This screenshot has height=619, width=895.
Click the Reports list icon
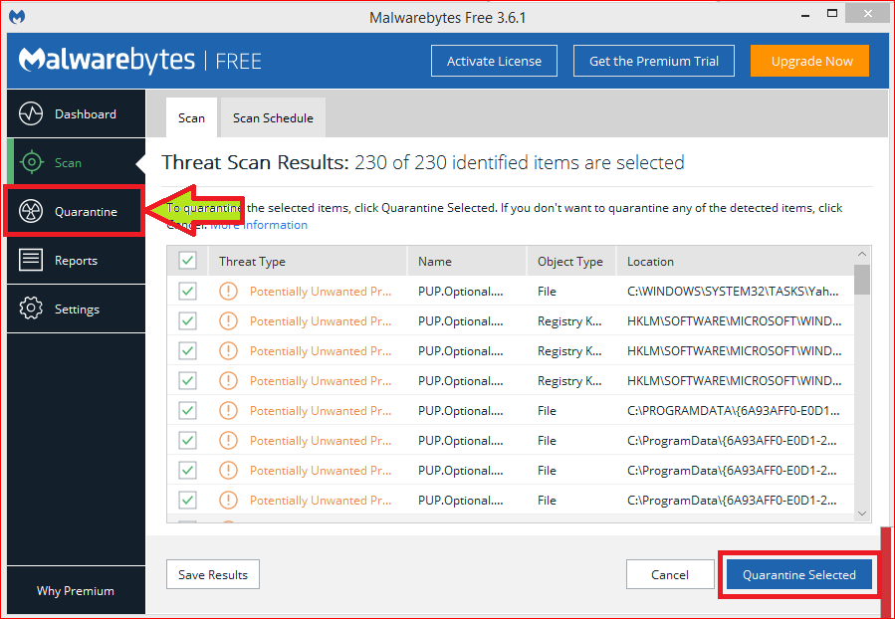(31, 260)
